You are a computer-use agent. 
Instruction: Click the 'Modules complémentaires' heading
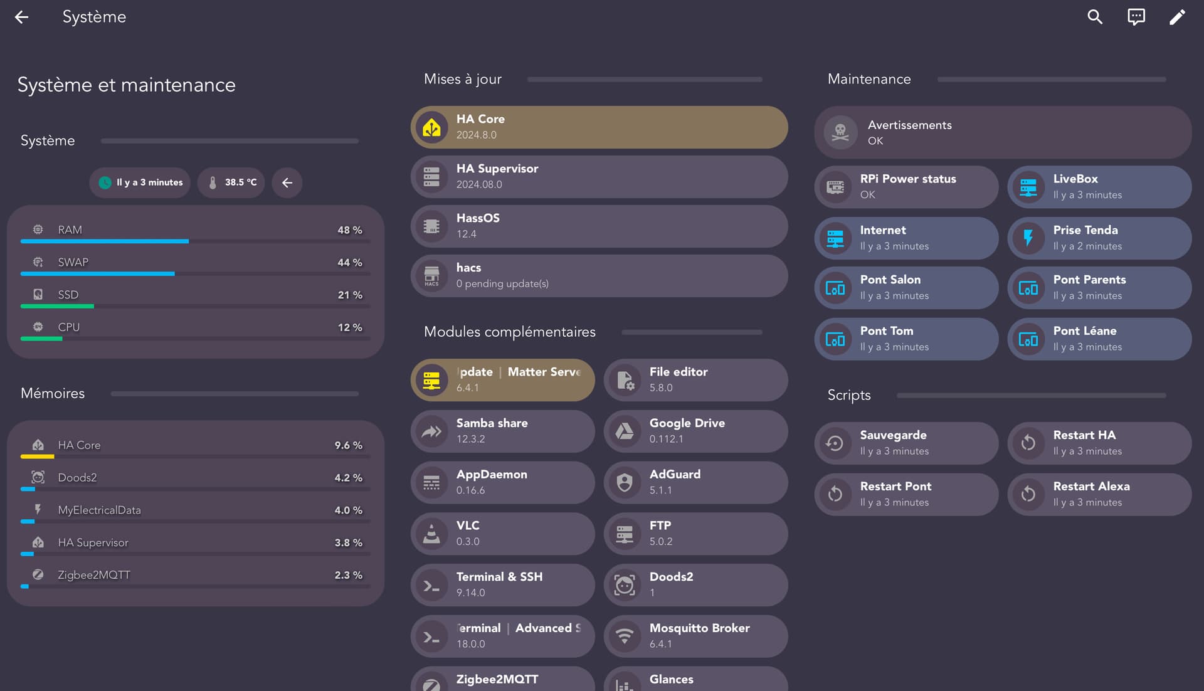pos(510,332)
